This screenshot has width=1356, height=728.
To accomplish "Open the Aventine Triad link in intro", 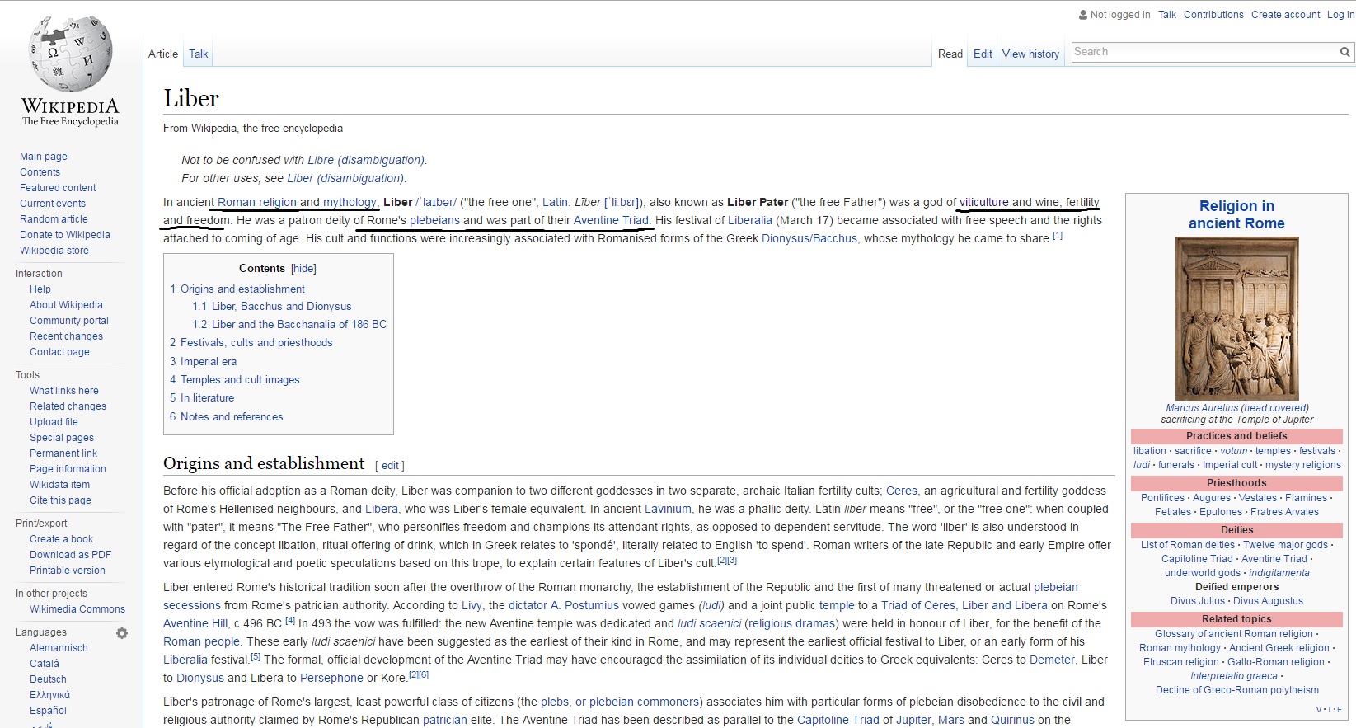I will tap(611, 220).
